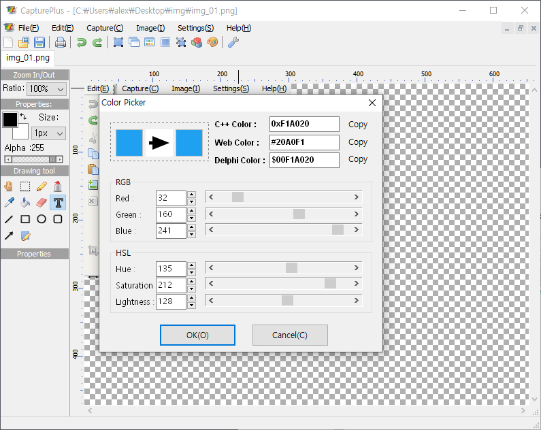Open the Capture menu

(105, 28)
